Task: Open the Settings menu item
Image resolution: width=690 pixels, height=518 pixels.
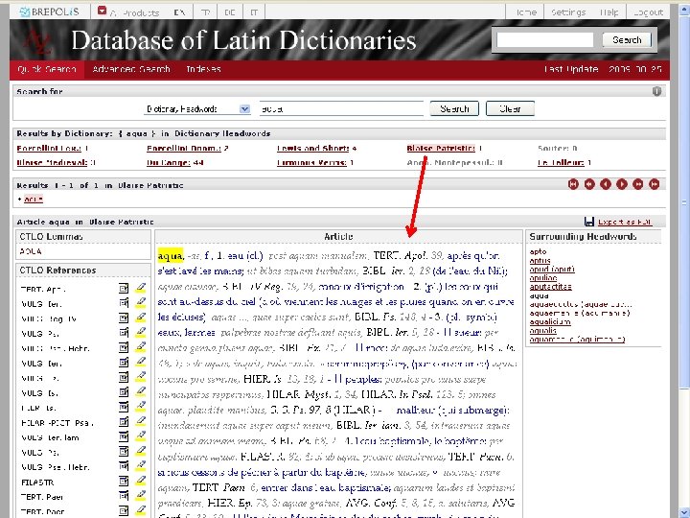Action: 568,12
